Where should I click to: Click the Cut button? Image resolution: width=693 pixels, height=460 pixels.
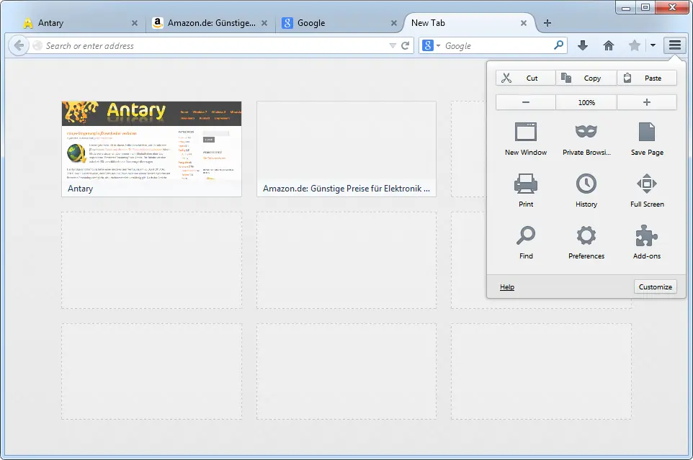(x=525, y=78)
